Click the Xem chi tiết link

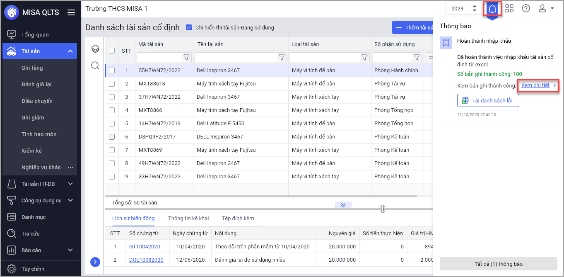tap(535, 85)
